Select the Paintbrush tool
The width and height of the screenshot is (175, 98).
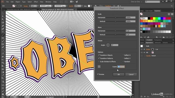tap(3, 41)
